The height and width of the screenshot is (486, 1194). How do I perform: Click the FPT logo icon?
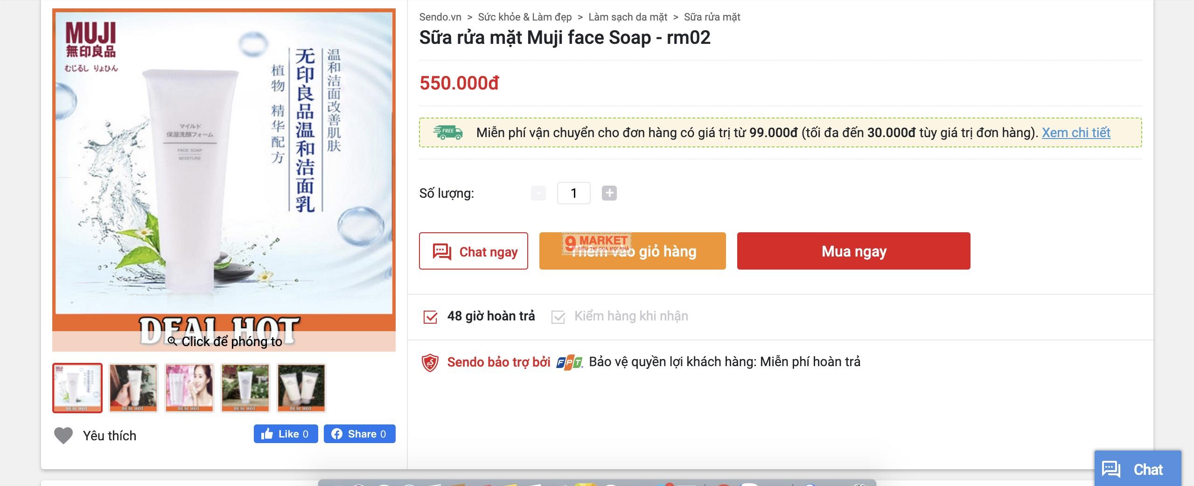click(x=569, y=362)
